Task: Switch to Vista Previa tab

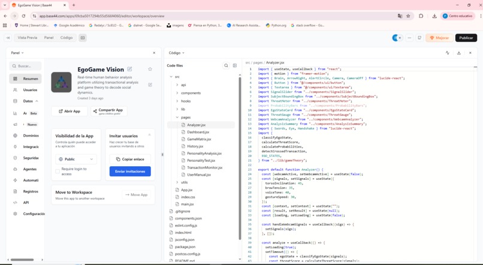Action: (x=28, y=38)
